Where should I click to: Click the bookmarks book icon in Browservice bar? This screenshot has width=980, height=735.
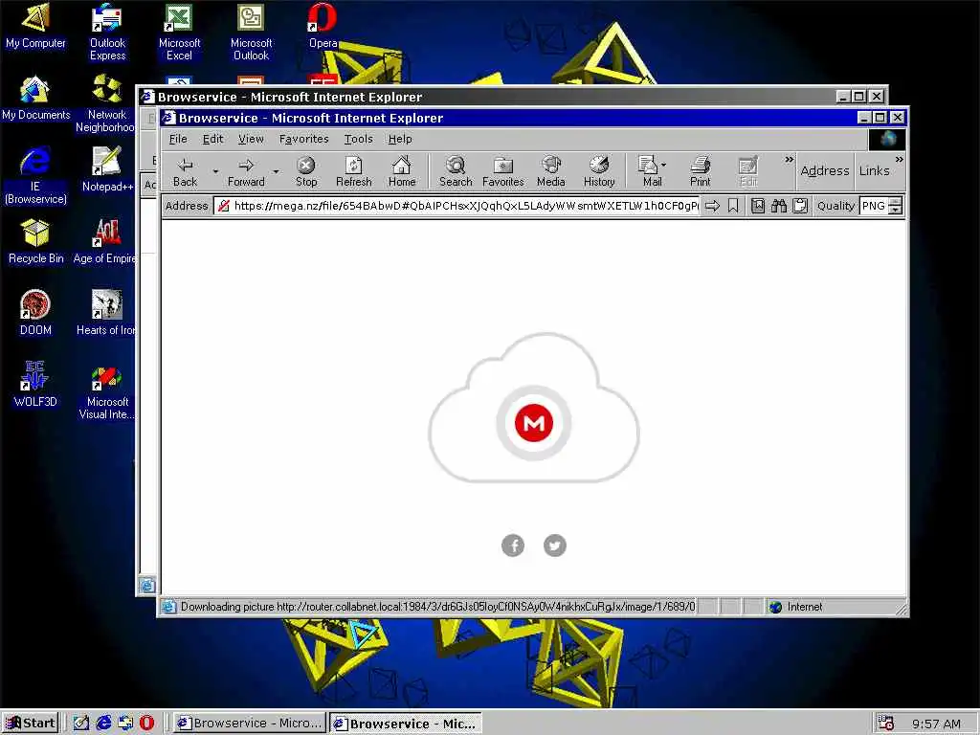tap(758, 206)
